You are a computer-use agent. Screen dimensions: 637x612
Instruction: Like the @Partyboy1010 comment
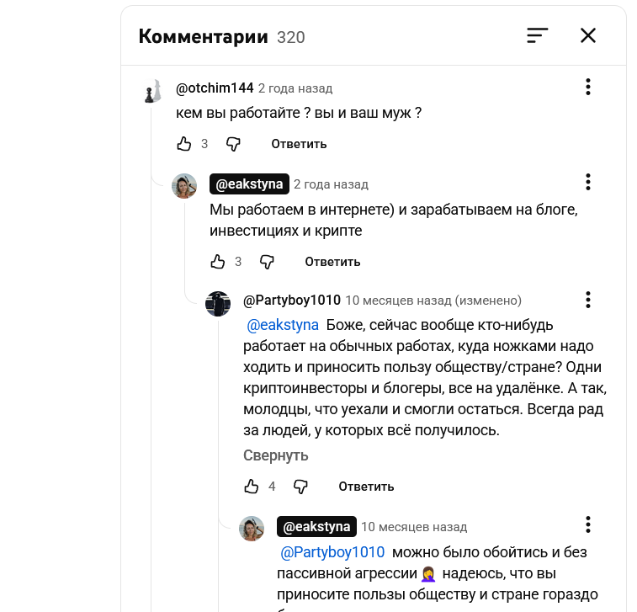(252, 487)
